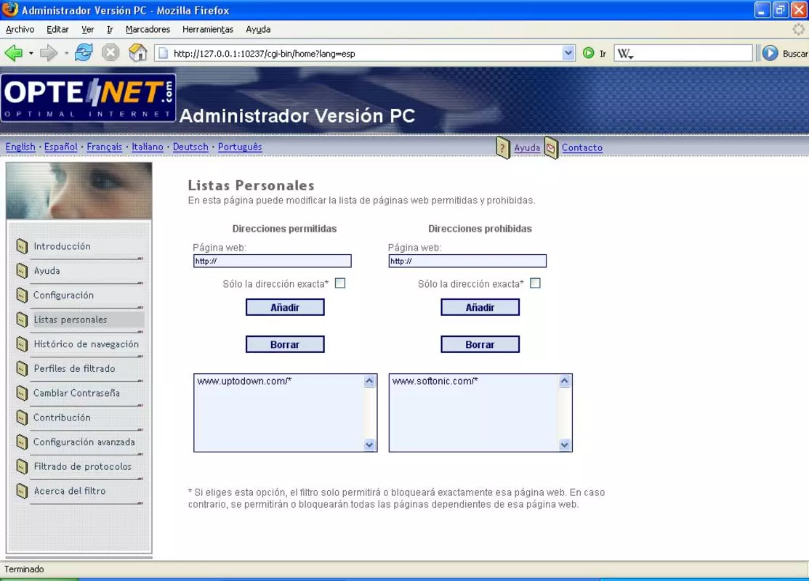Click the Contacto book icon

click(x=551, y=148)
